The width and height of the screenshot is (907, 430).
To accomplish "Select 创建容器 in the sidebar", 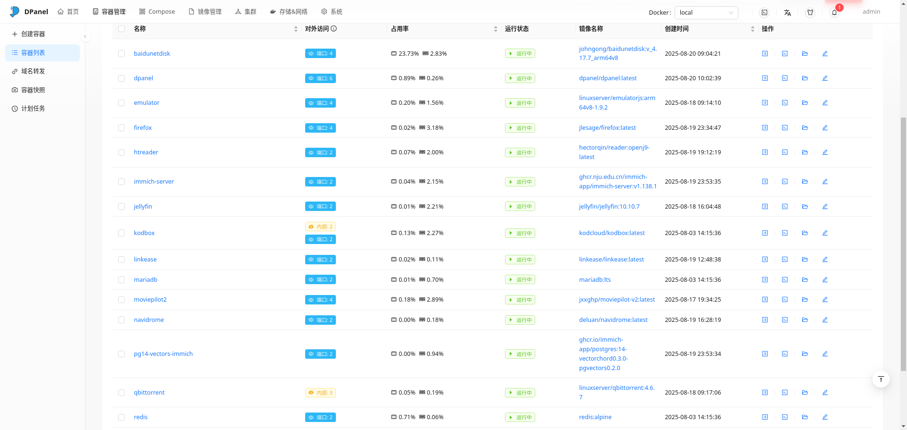I will click(43, 34).
